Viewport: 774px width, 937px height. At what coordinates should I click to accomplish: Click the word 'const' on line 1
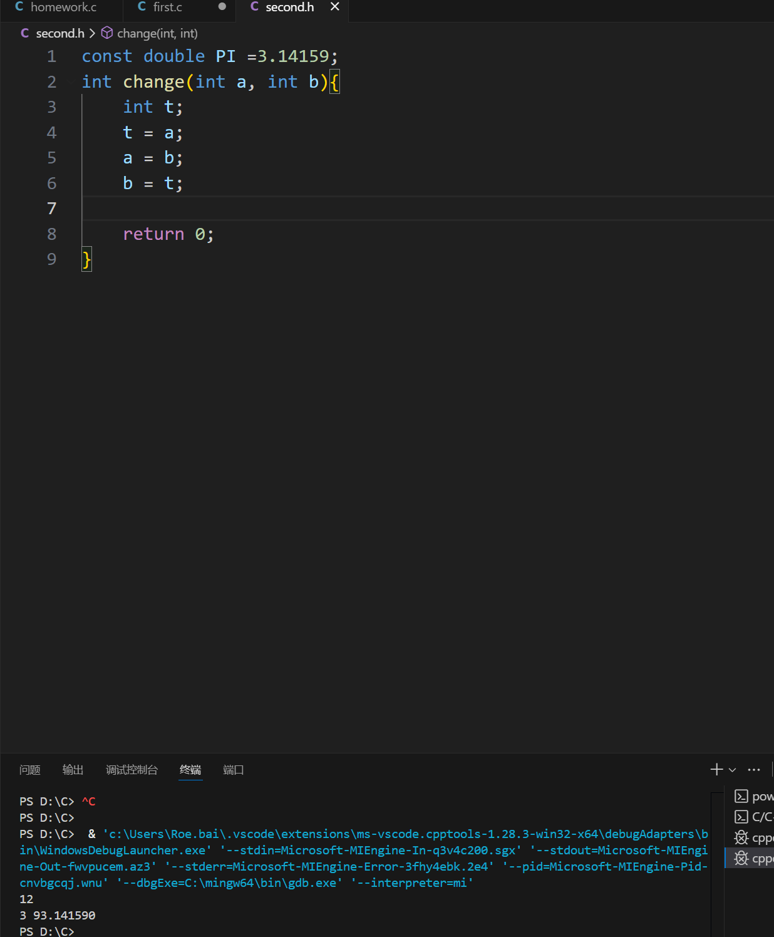[x=107, y=56]
